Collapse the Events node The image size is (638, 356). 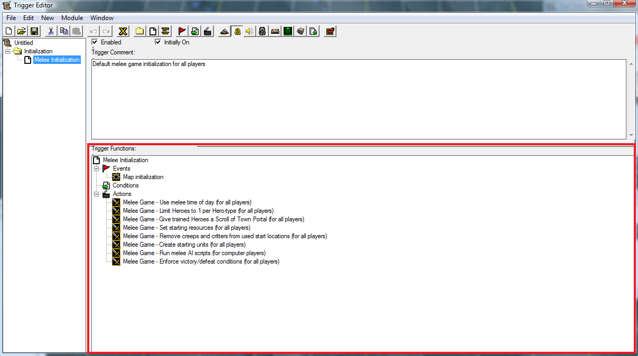coord(97,168)
